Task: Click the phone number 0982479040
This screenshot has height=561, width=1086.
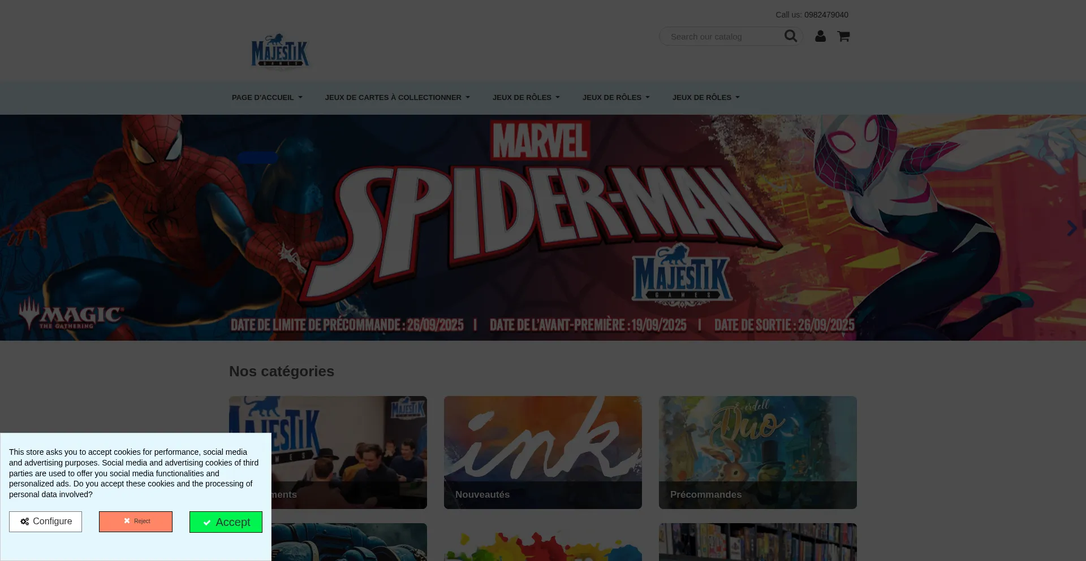Action: (826, 15)
